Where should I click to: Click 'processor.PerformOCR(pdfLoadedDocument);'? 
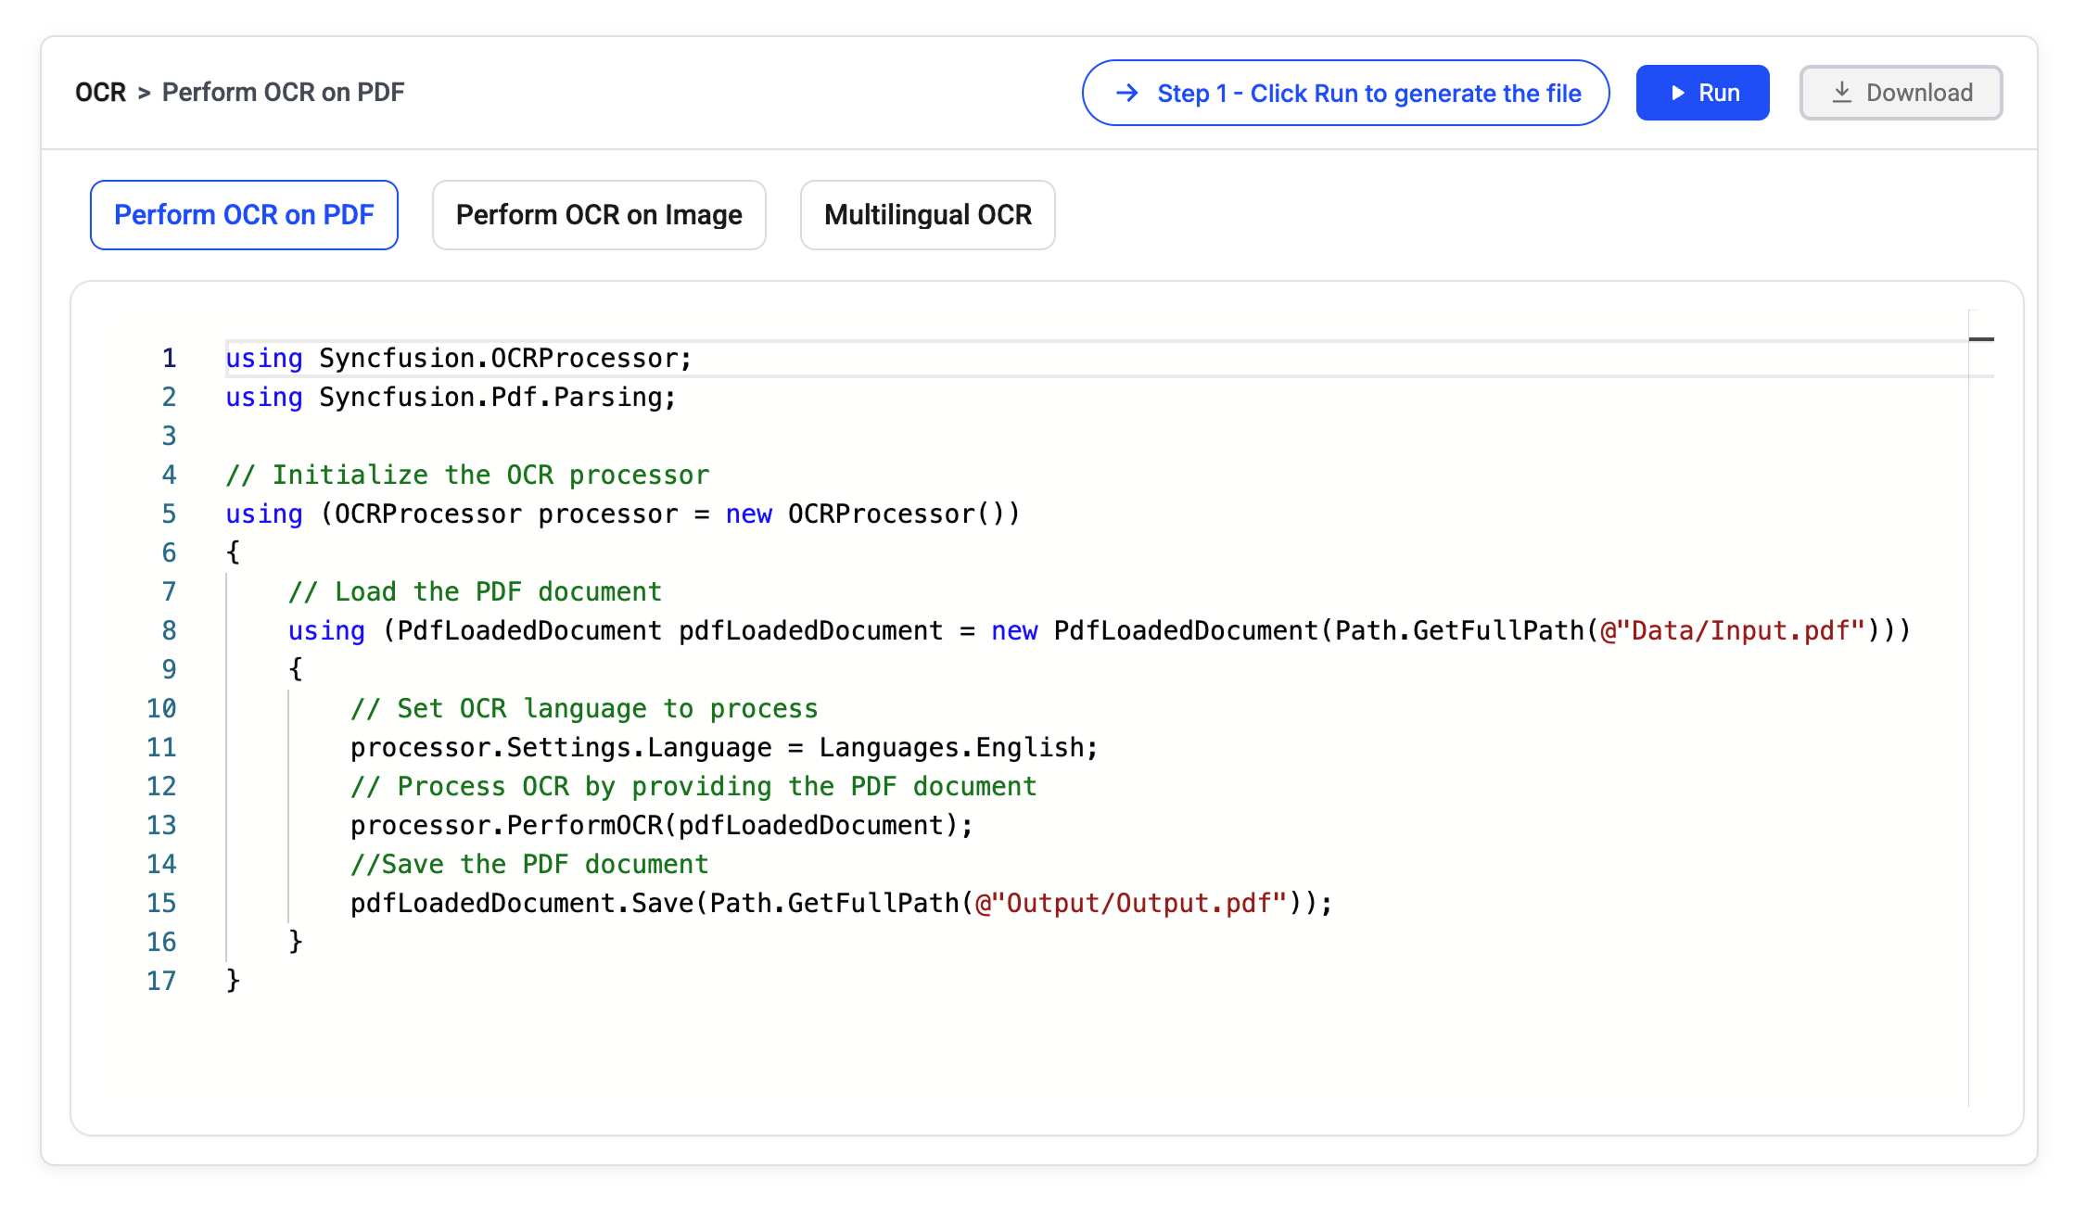(662, 825)
